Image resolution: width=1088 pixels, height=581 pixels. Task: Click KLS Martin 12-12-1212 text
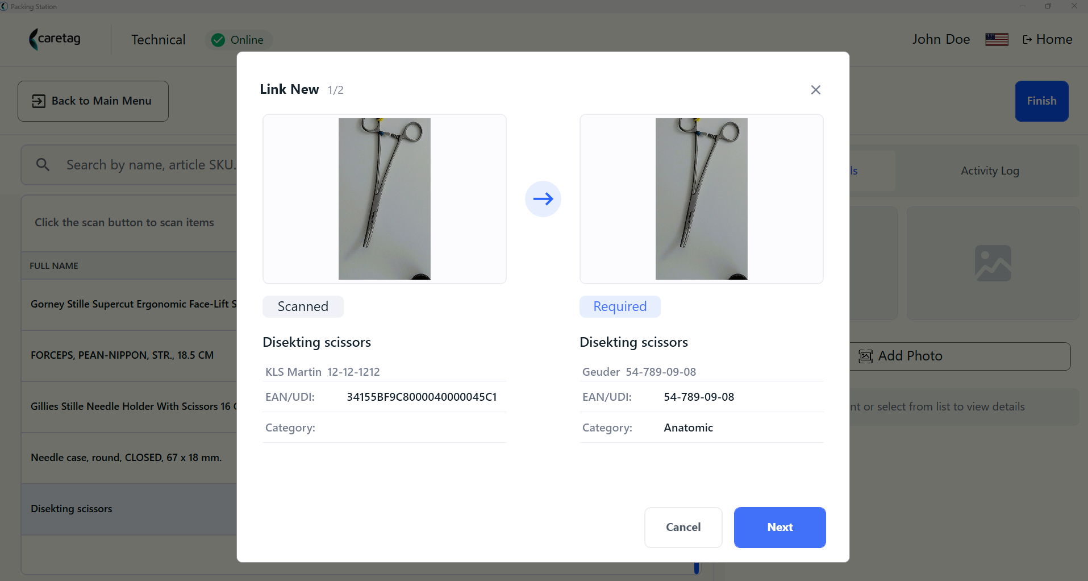click(323, 372)
